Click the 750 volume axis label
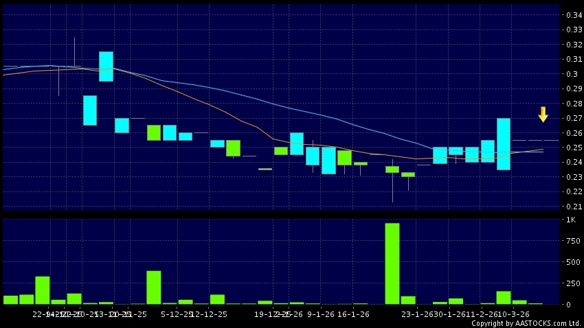The width and height of the screenshot is (584, 328). pos(571,241)
